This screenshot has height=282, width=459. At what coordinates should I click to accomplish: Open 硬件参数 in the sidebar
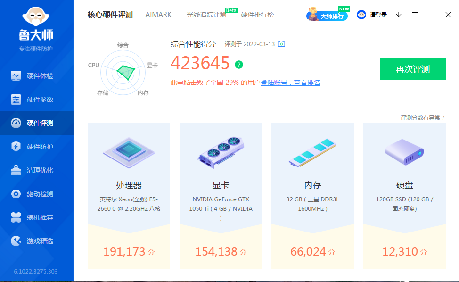pos(37,100)
